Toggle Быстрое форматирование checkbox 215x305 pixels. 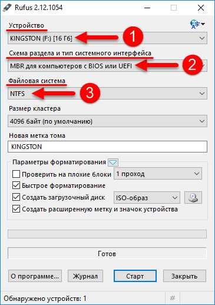coord(16,185)
